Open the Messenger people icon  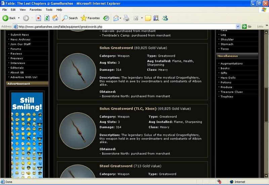pyautogui.click(x=165, y=18)
